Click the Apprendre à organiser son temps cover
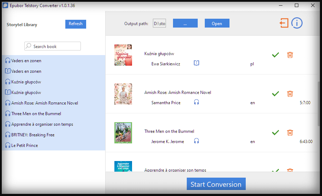This screenshot has width=322, height=196. tap(123, 166)
